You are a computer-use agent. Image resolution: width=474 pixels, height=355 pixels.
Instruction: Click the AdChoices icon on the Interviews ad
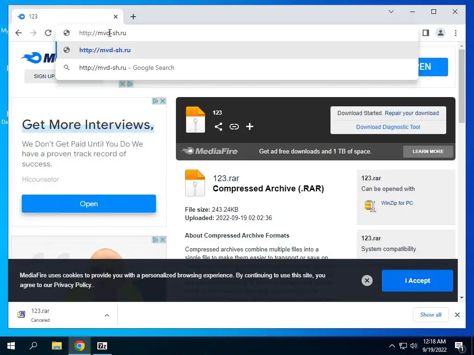156,101
